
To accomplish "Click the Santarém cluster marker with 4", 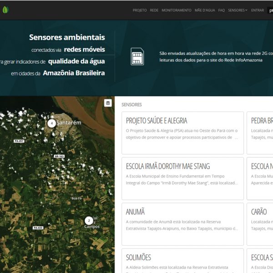I will [x=52, y=123].
